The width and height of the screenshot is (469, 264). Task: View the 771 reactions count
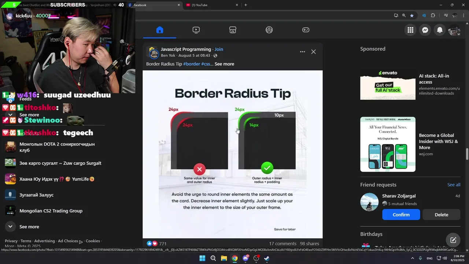[163, 243]
